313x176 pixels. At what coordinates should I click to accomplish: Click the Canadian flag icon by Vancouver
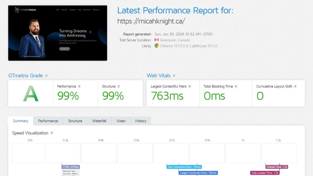[x=156, y=40]
